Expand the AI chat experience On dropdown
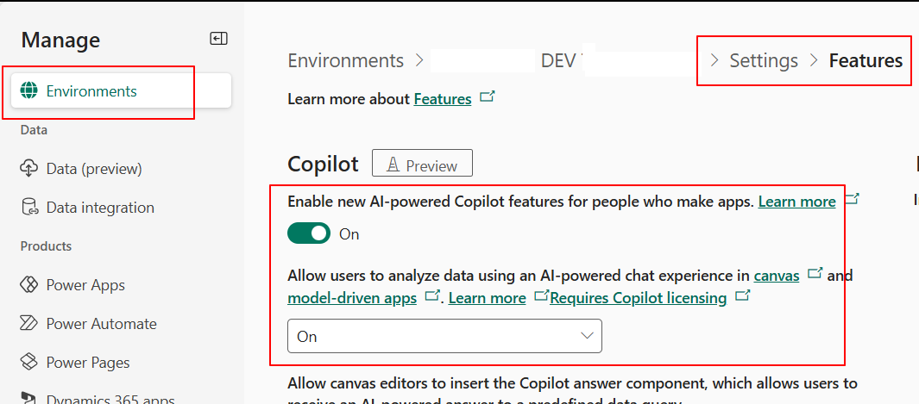 tap(444, 336)
